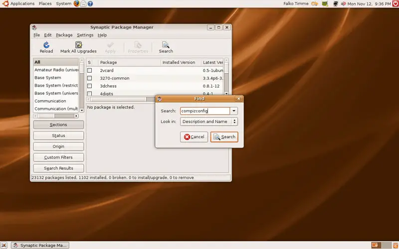Click package list scroll down arrow

[x=226, y=94]
